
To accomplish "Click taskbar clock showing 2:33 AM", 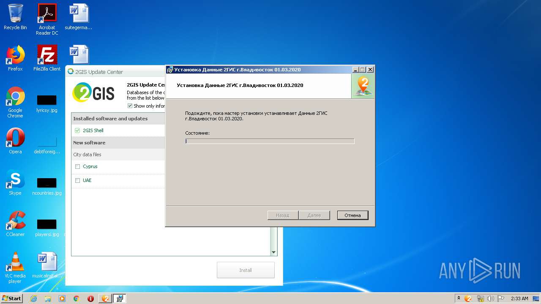I will (519, 299).
